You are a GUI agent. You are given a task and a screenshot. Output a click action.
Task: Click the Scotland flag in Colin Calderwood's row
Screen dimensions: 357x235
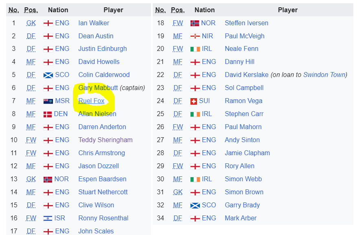(48, 75)
